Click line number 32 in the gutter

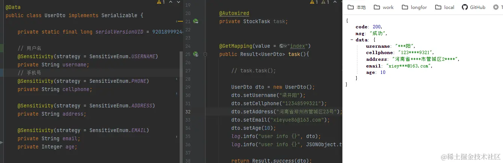[x=188, y=112]
